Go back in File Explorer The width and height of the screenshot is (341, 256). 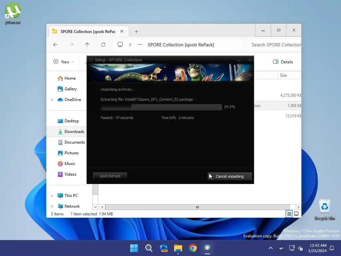click(x=55, y=45)
